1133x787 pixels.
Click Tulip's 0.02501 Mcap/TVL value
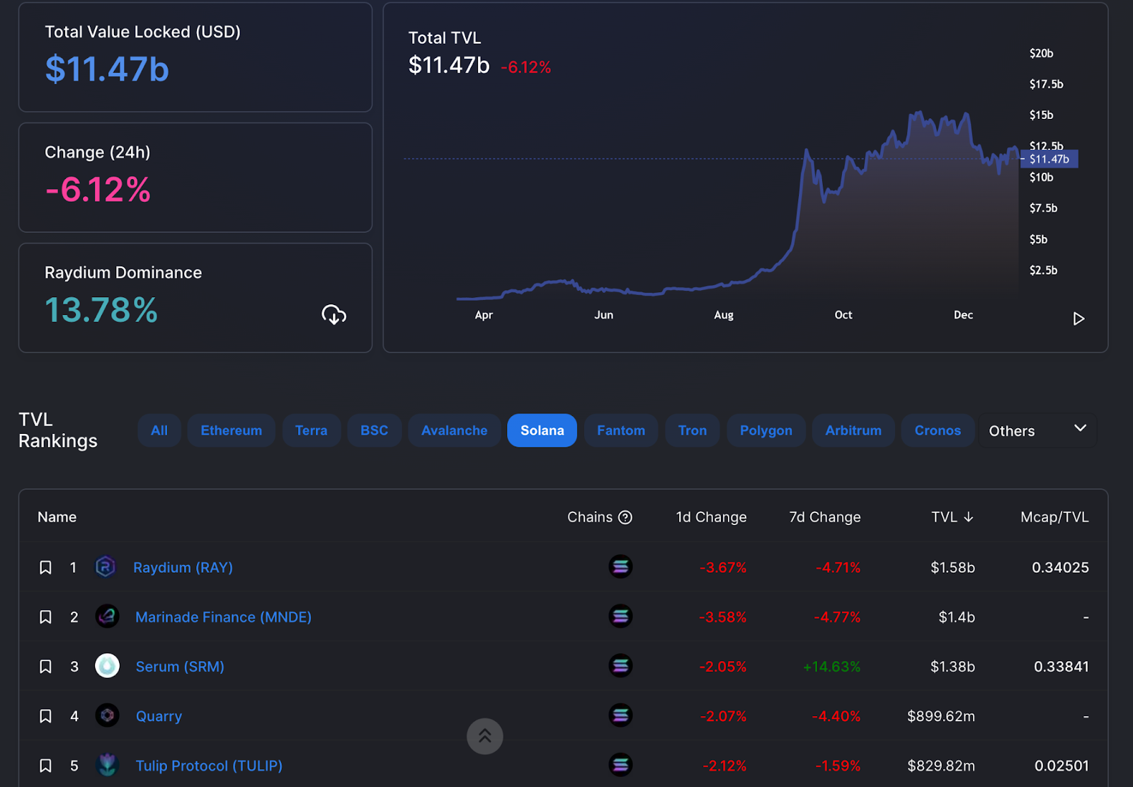(1061, 766)
